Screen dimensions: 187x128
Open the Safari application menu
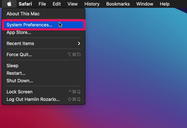pos(25,4)
